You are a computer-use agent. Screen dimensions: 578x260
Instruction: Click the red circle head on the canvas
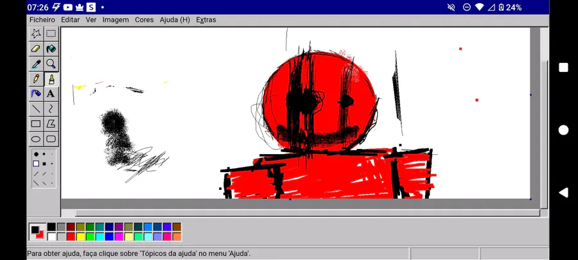[319, 101]
